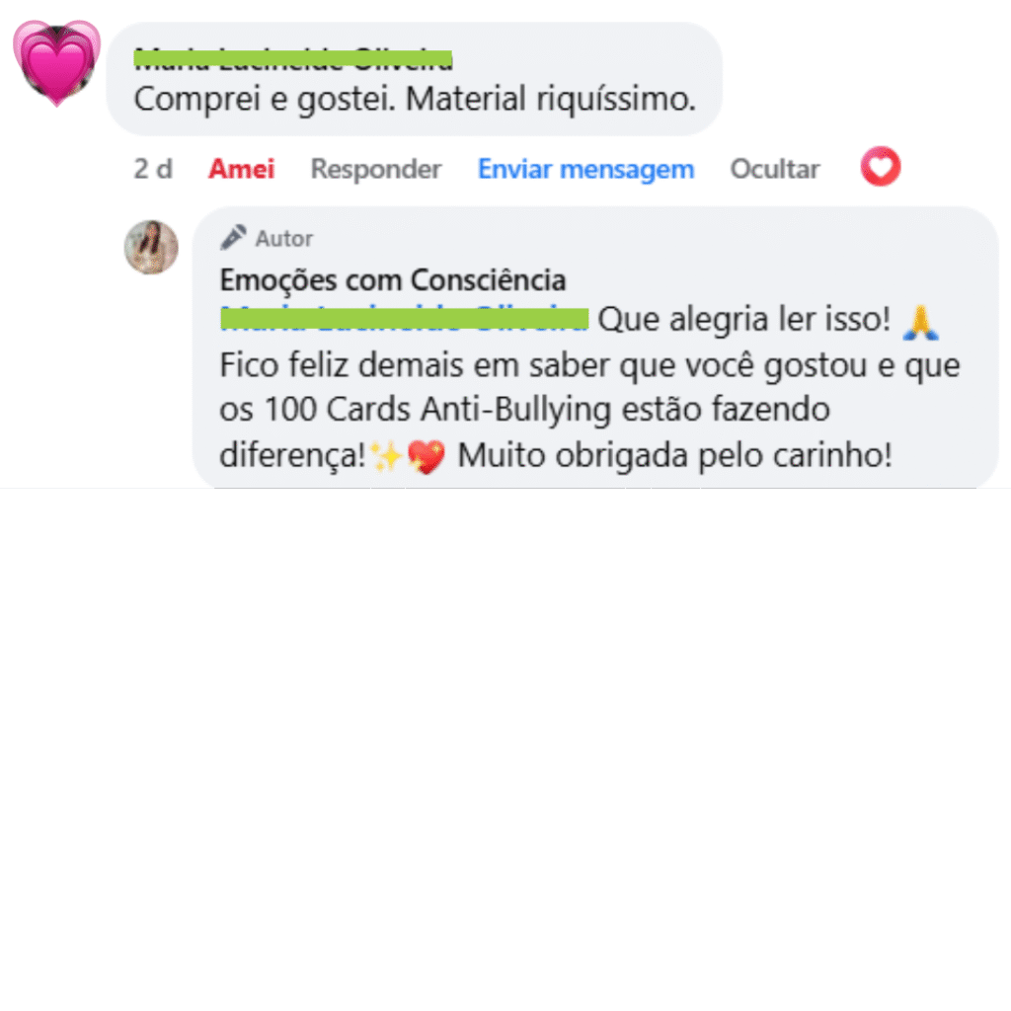Hide the comment with Ocultar

(774, 169)
